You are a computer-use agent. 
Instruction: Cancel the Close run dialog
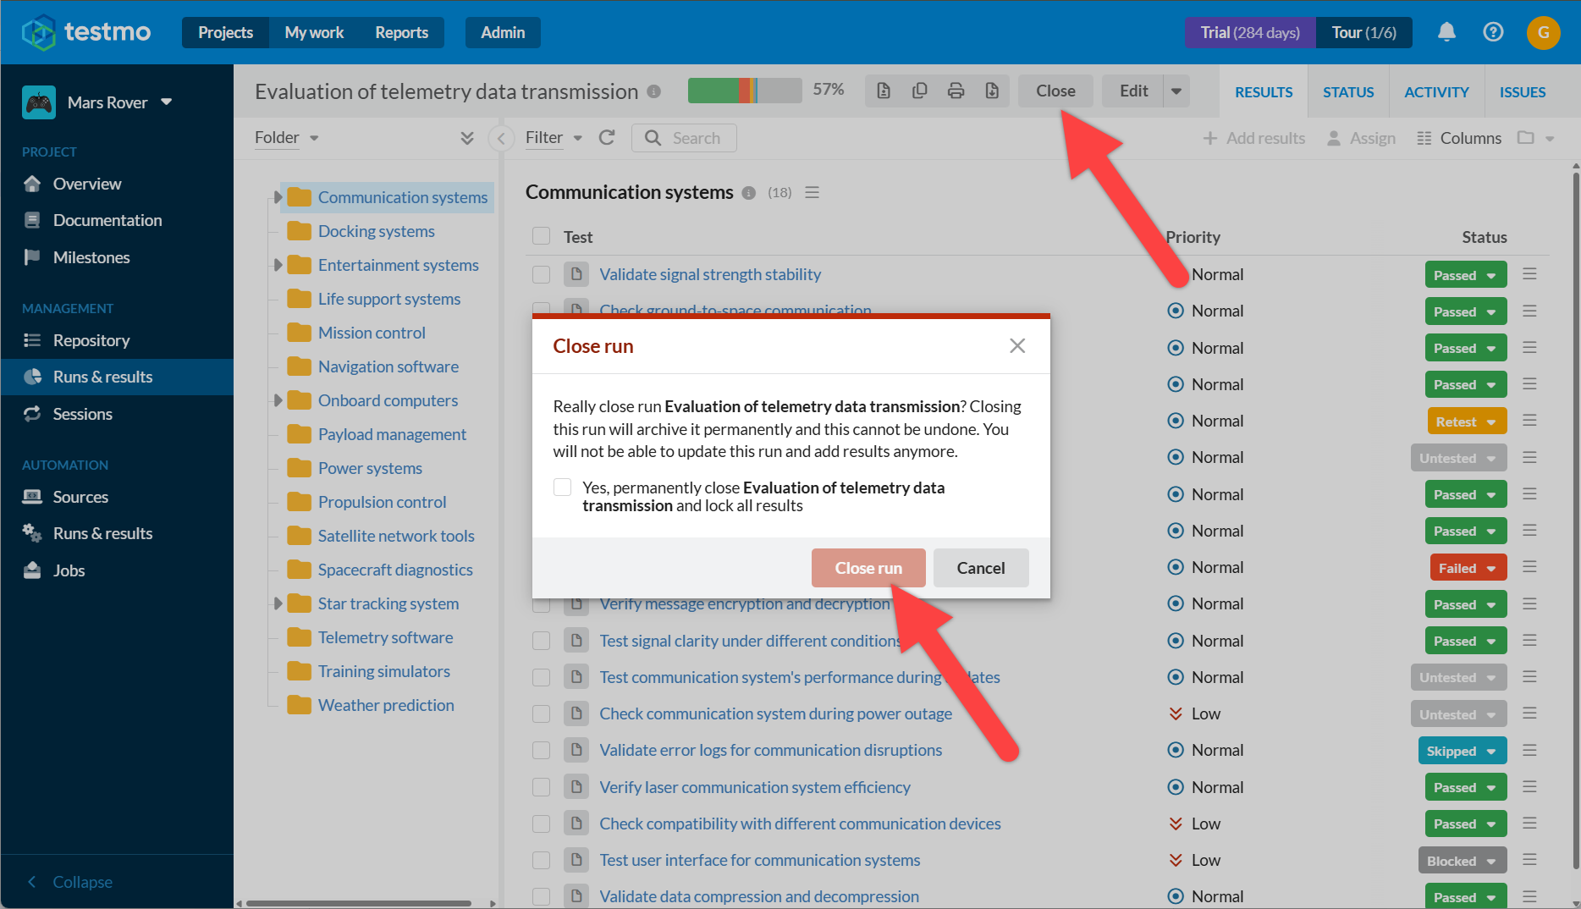click(981, 568)
